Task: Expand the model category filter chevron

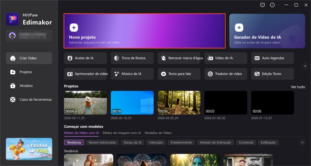Action: (x=302, y=142)
